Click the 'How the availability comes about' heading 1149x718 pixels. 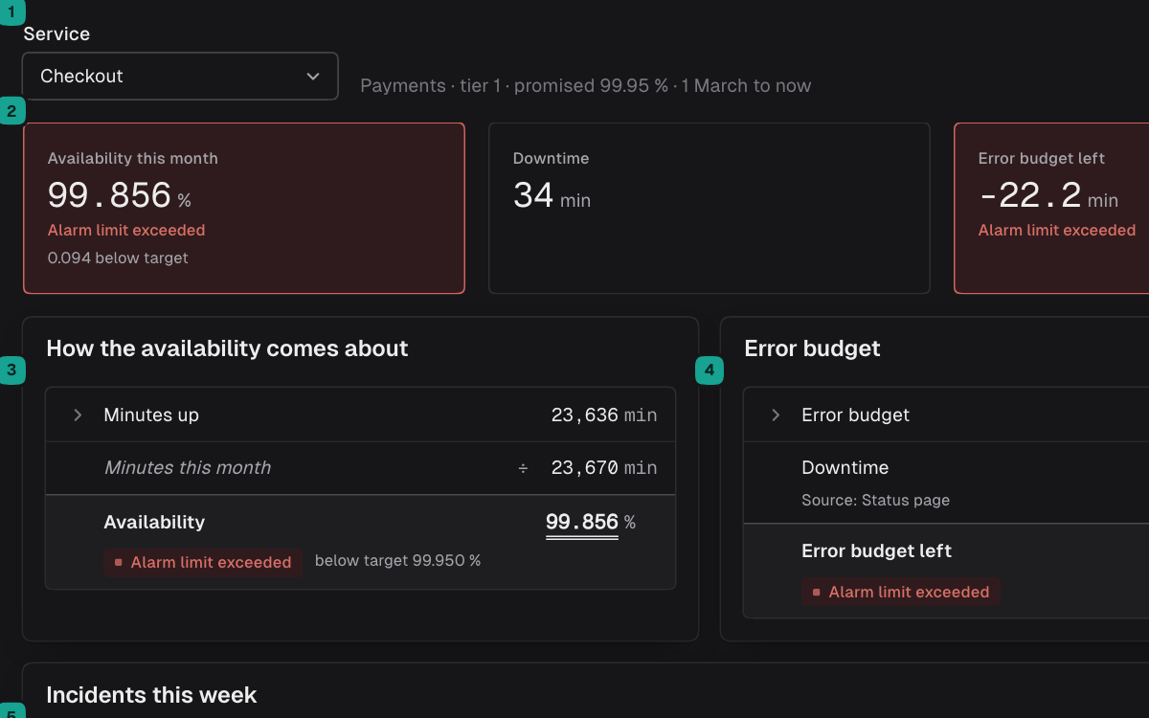point(227,348)
